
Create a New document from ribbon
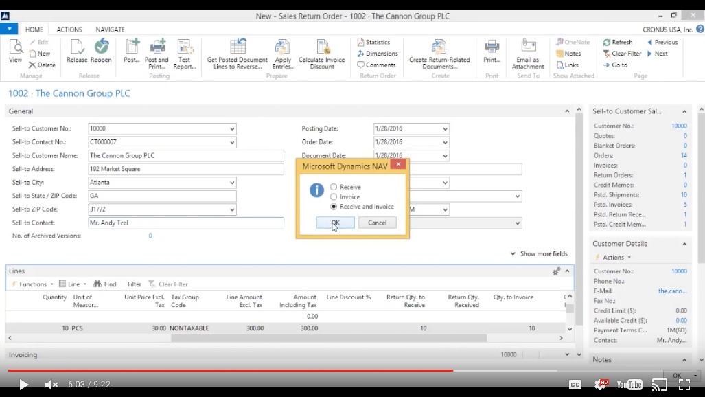click(40, 54)
